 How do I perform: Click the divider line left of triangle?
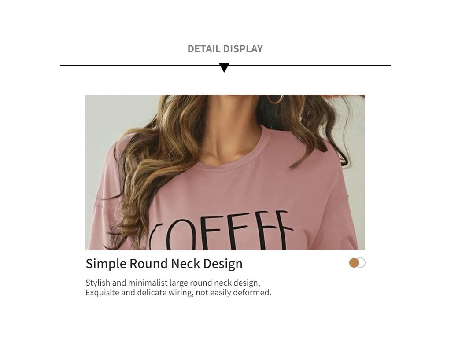(140, 65)
